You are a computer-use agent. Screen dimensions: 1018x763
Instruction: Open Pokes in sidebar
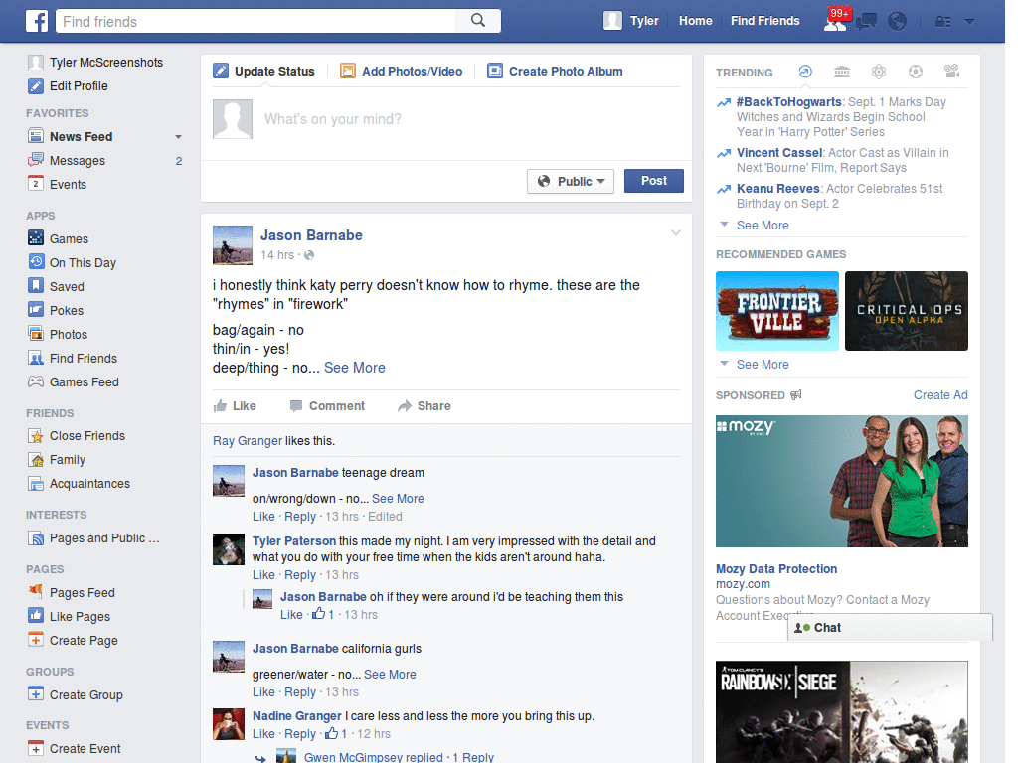(56, 310)
